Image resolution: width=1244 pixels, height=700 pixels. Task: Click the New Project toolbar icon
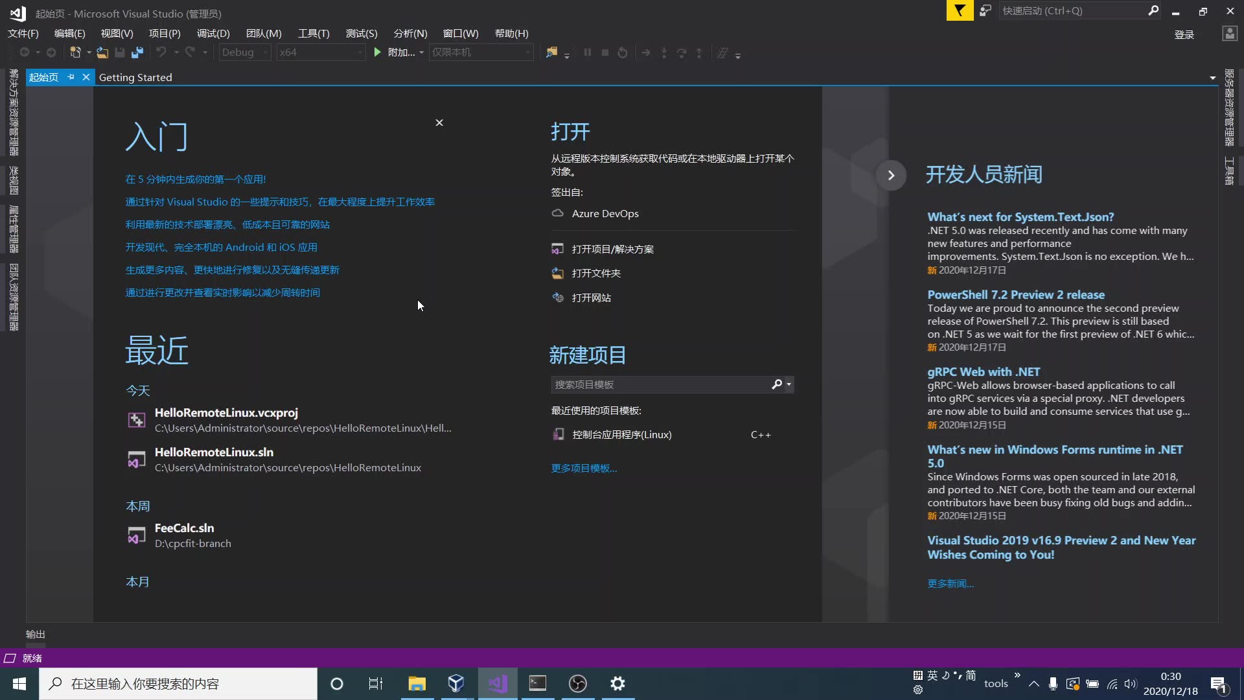(x=75, y=52)
